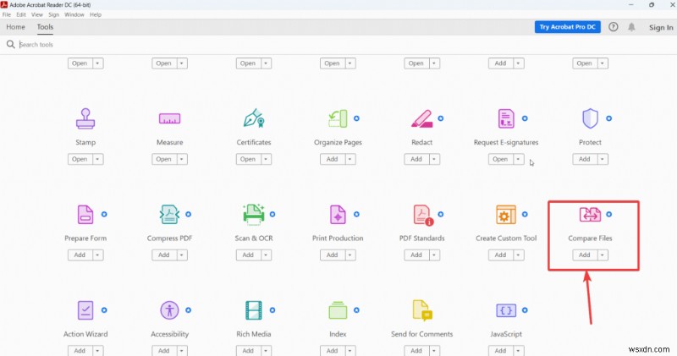This screenshot has width=677, height=356.
Task: Click the Compress PDF icon
Action: (x=170, y=215)
